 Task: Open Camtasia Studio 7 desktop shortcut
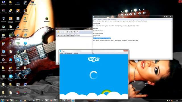pos(3,37)
